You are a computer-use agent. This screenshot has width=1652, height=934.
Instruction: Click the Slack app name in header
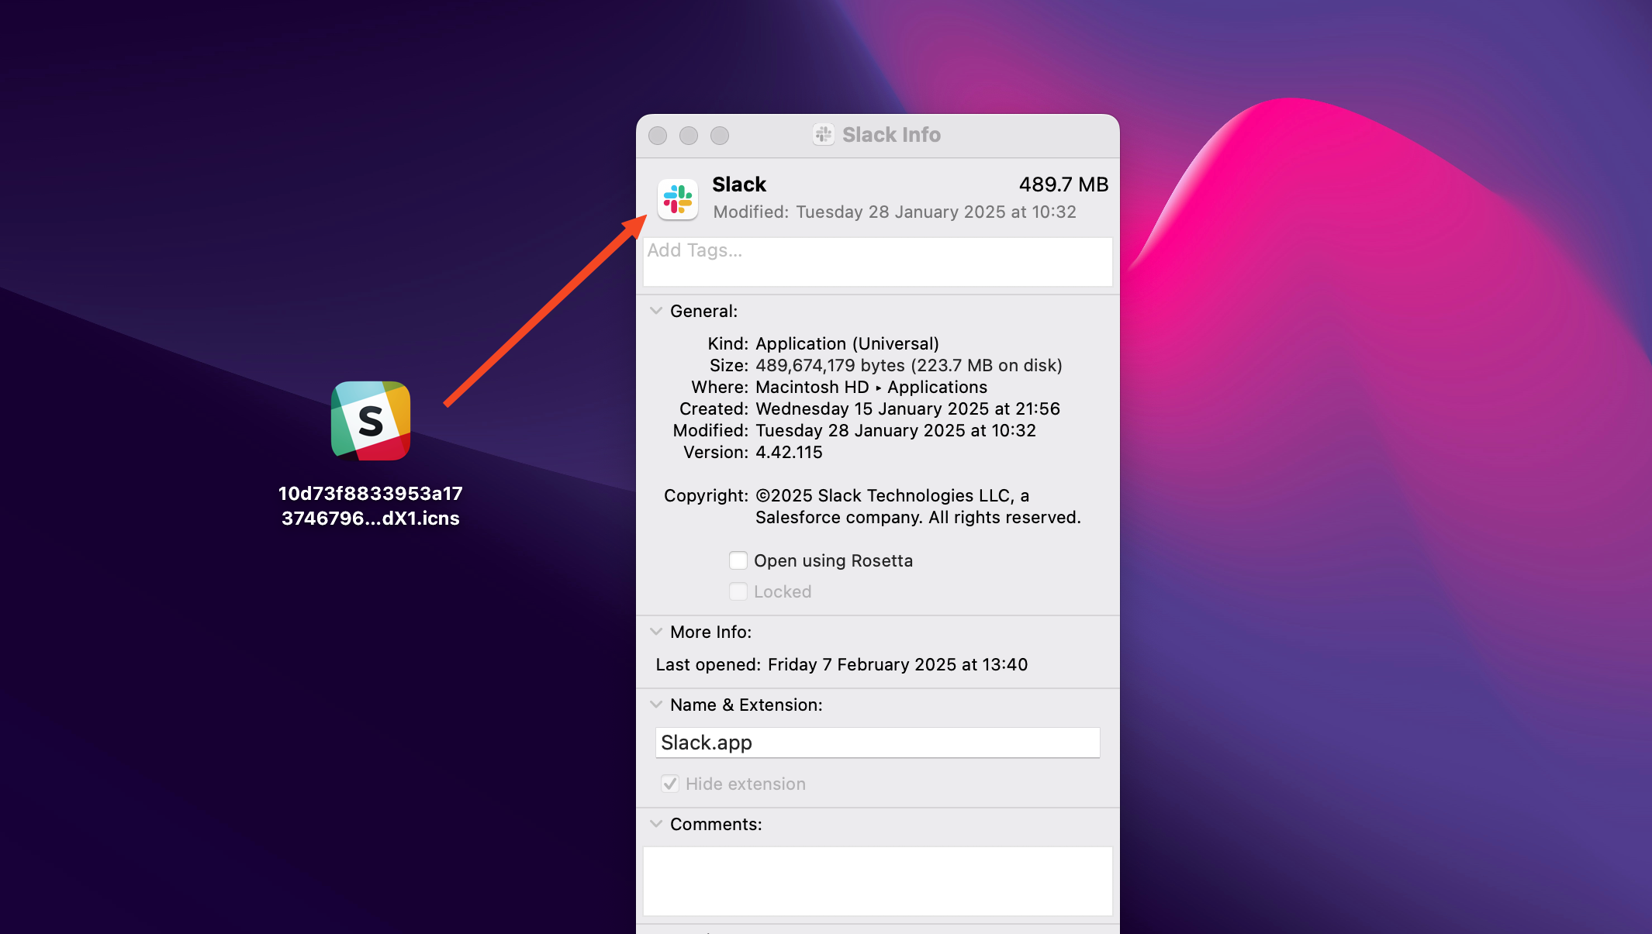(739, 184)
